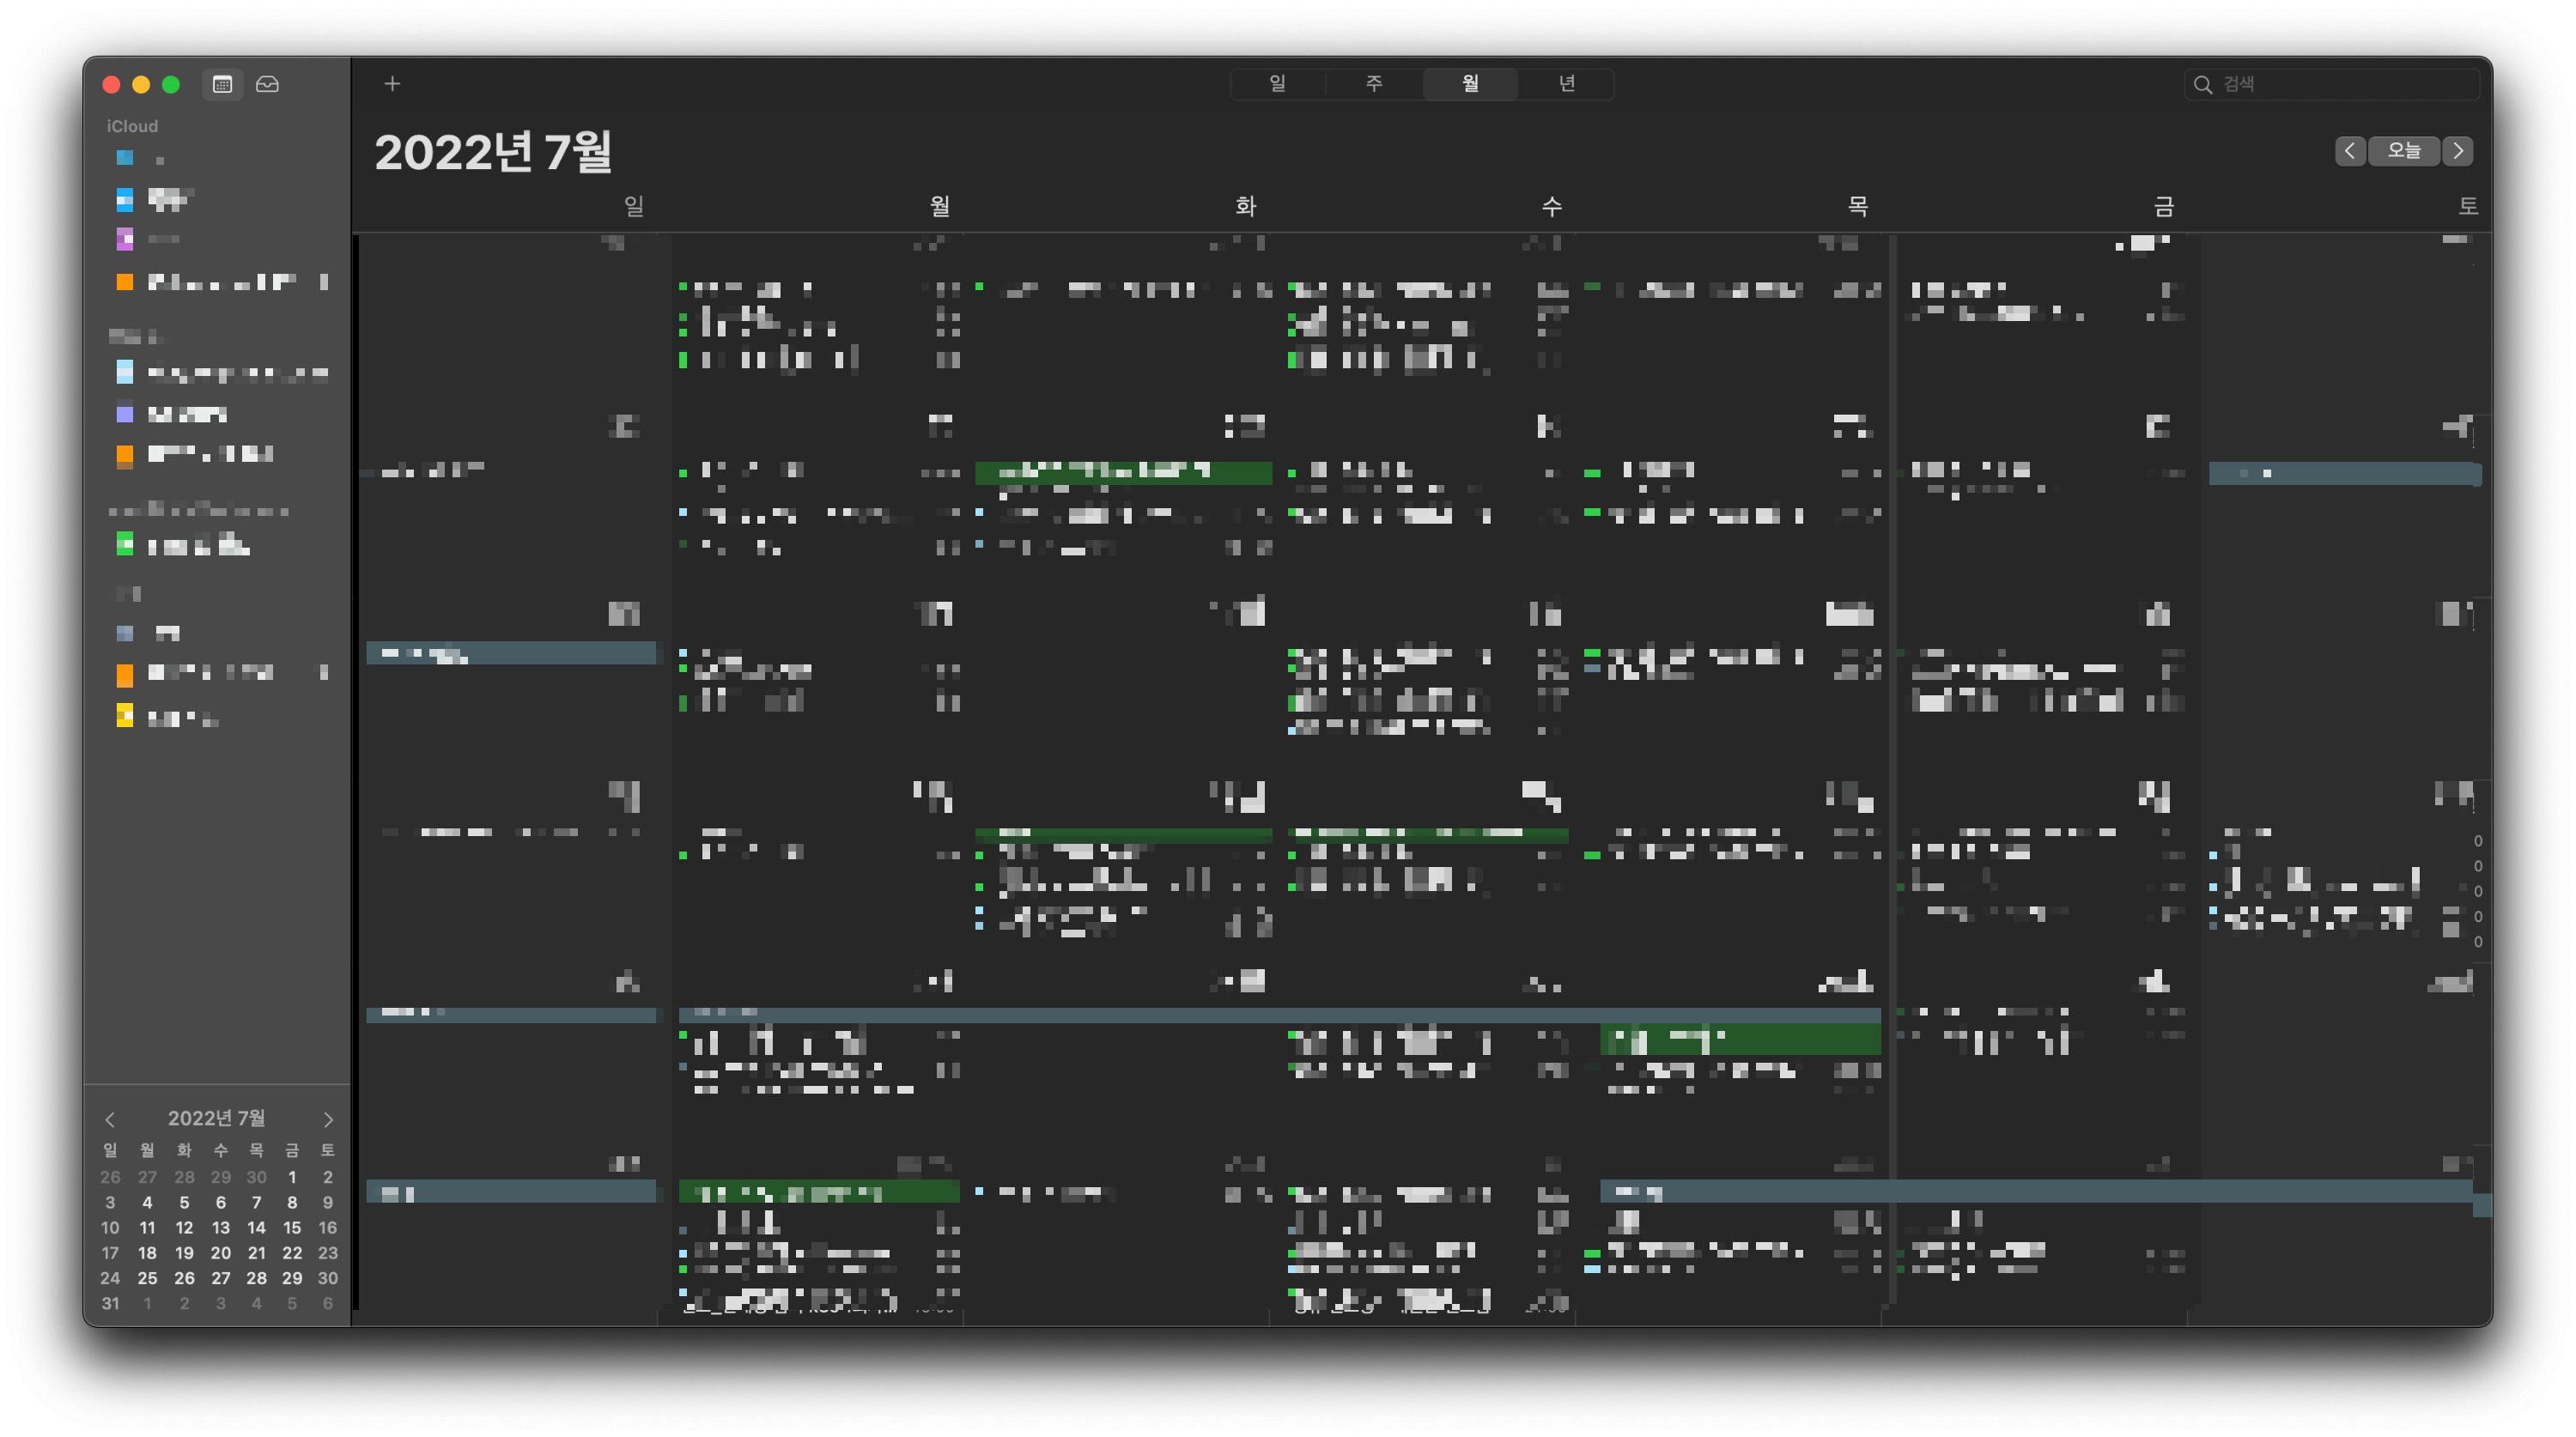Switch to 년 (Year) view tab
Screen dimensions: 2576x1437
point(1566,84)
